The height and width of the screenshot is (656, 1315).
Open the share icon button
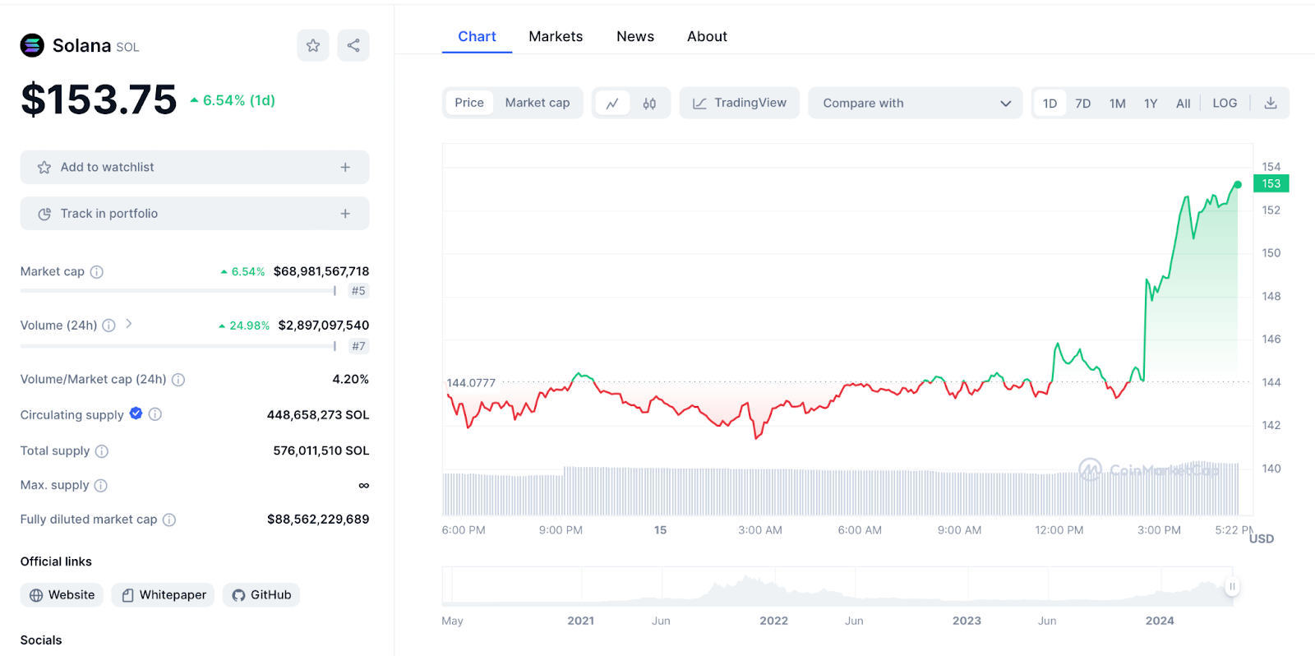[353, 45]
